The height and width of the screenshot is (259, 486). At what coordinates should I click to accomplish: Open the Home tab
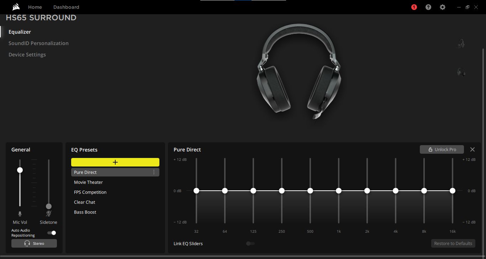(35, 7)
